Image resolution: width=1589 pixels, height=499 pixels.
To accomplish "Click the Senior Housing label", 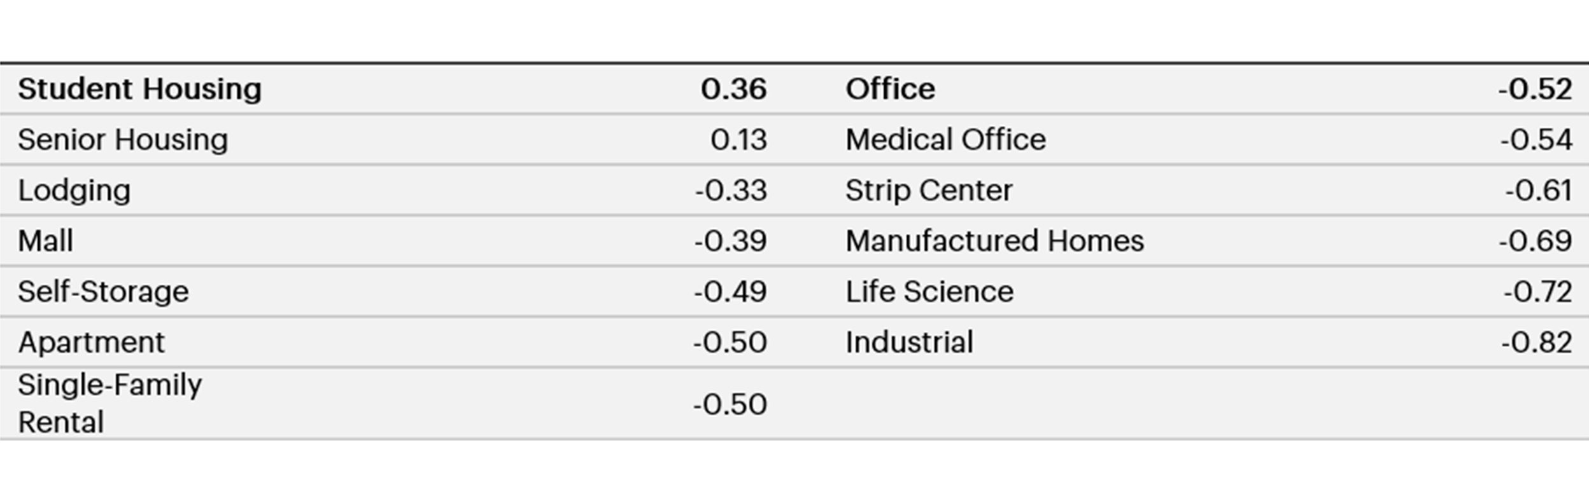I will coord(123,140).
